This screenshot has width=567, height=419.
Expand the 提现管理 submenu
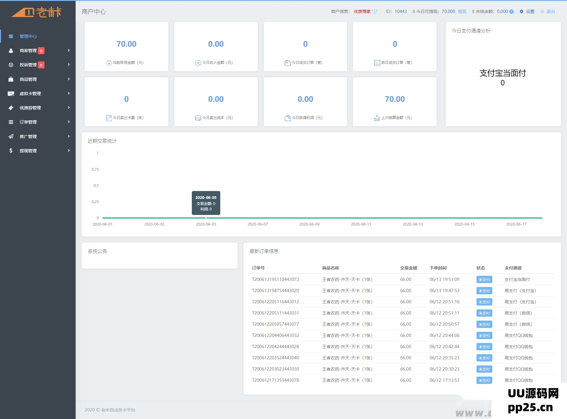[x=69, y=150]
